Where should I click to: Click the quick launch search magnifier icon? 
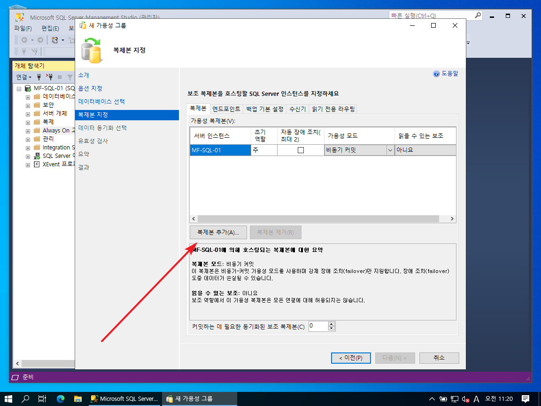pyautogui.click(x=478, y=16)
